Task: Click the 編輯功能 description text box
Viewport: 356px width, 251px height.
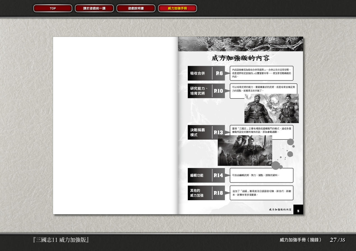Action: coord(261,175)
